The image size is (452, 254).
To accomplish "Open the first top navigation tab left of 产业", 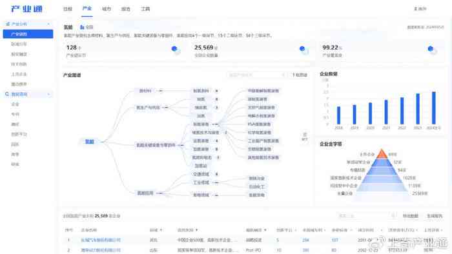I will (68, 9).
